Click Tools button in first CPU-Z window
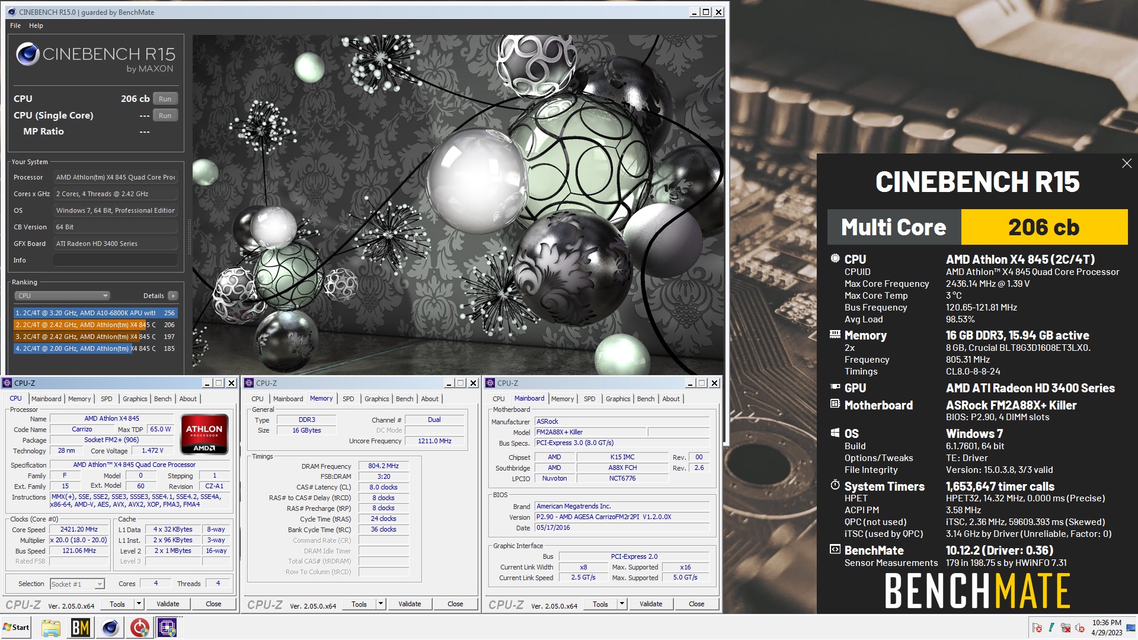Screen dimensions: 1138x640 (x=117, y=604)
